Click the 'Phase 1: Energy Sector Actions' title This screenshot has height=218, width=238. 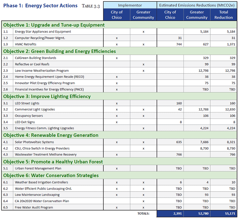click(x=40, y=6)
